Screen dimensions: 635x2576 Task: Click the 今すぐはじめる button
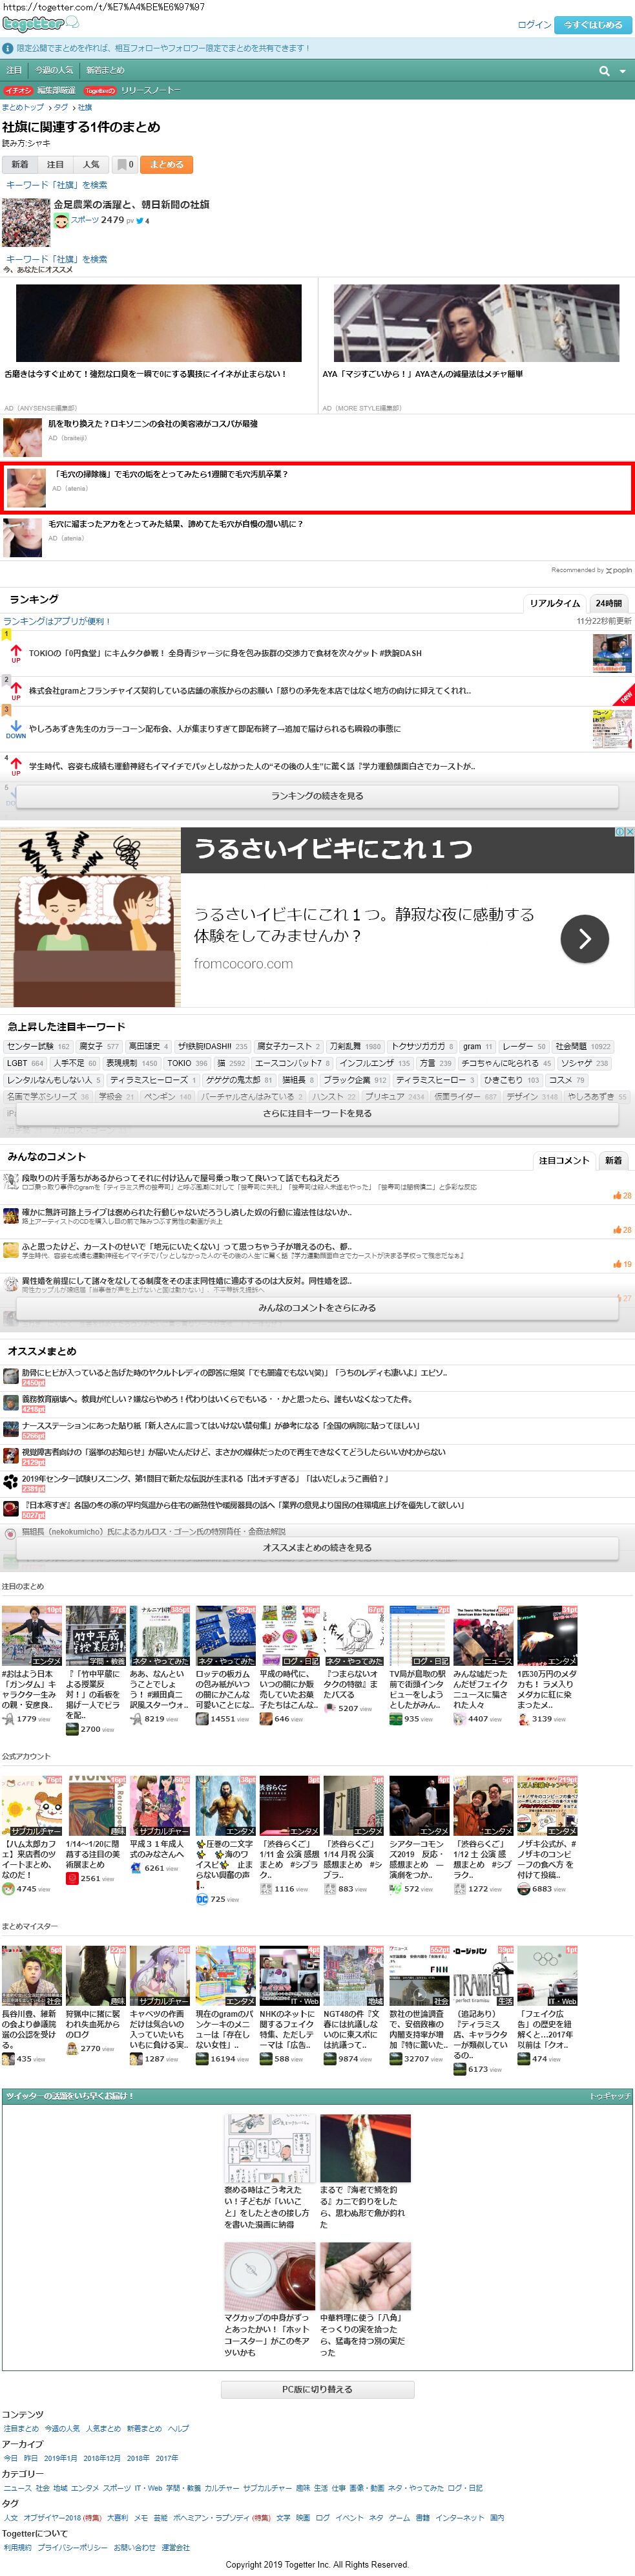coord(593,25)
